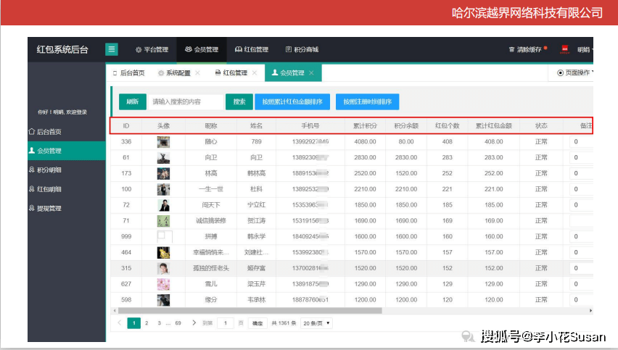Click the red user avatar icon in header
Viewport: 618px width, 350px height.
[565, 49]
